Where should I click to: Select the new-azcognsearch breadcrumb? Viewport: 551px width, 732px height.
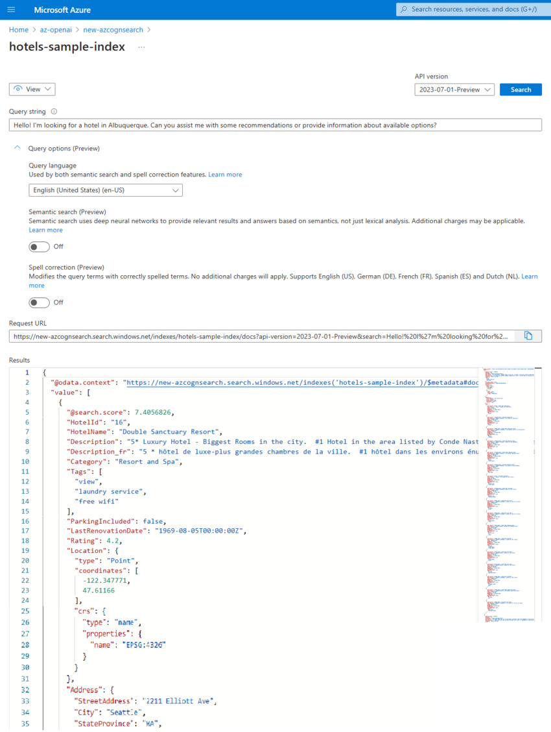(113, 30)
